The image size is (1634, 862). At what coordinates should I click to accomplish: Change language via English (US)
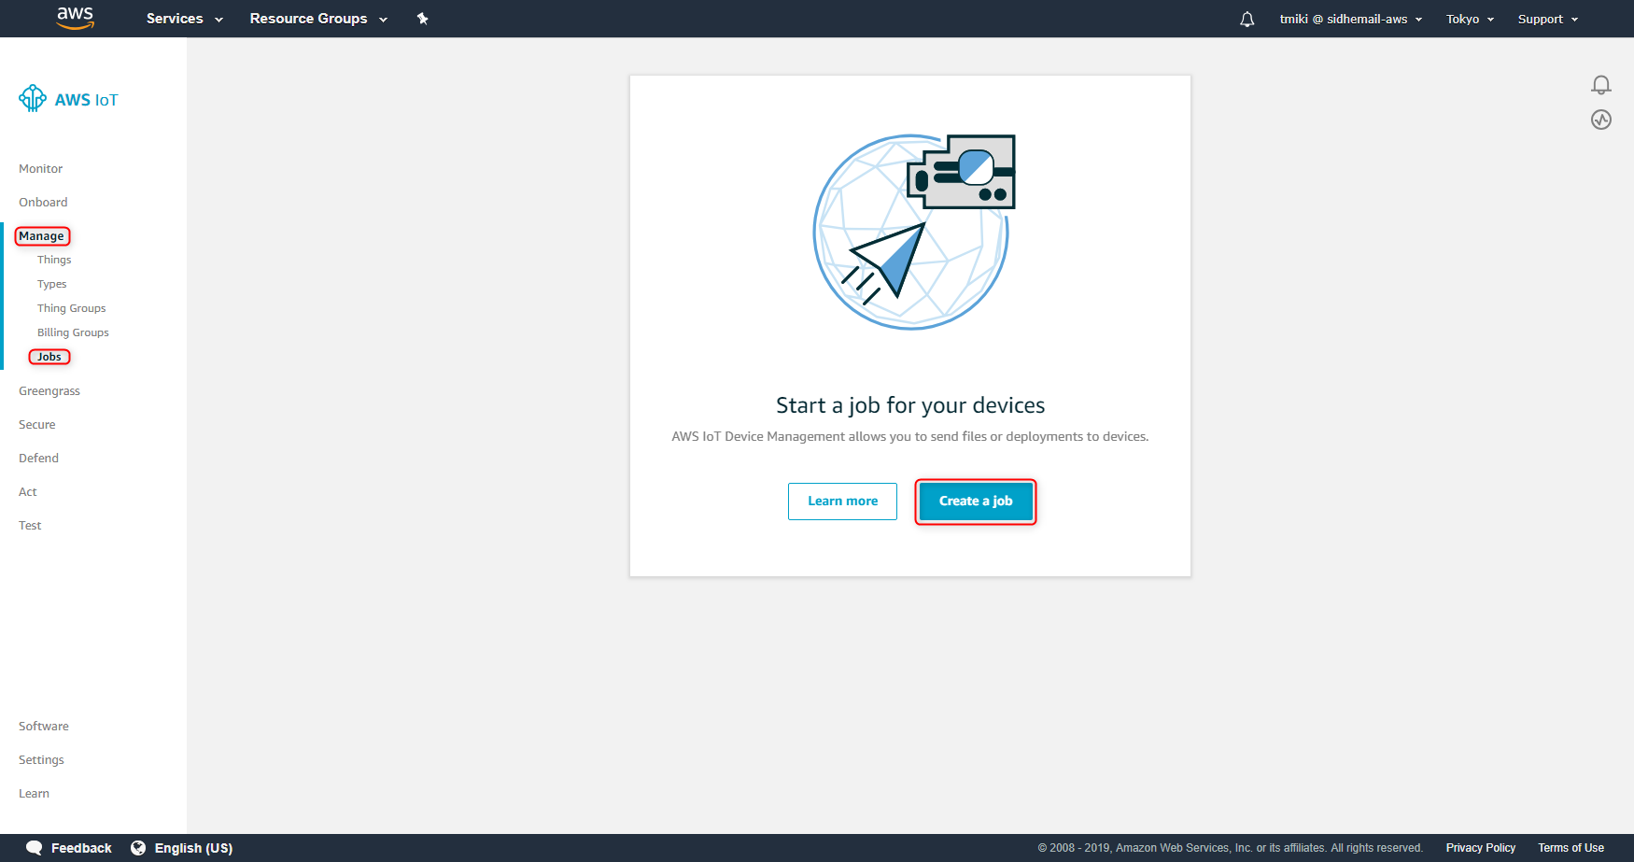(193, 848)
